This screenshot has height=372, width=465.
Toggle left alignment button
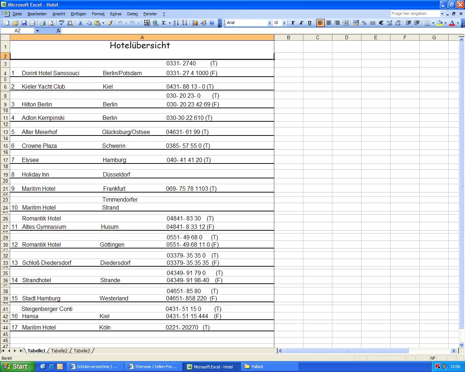point(320,23)
